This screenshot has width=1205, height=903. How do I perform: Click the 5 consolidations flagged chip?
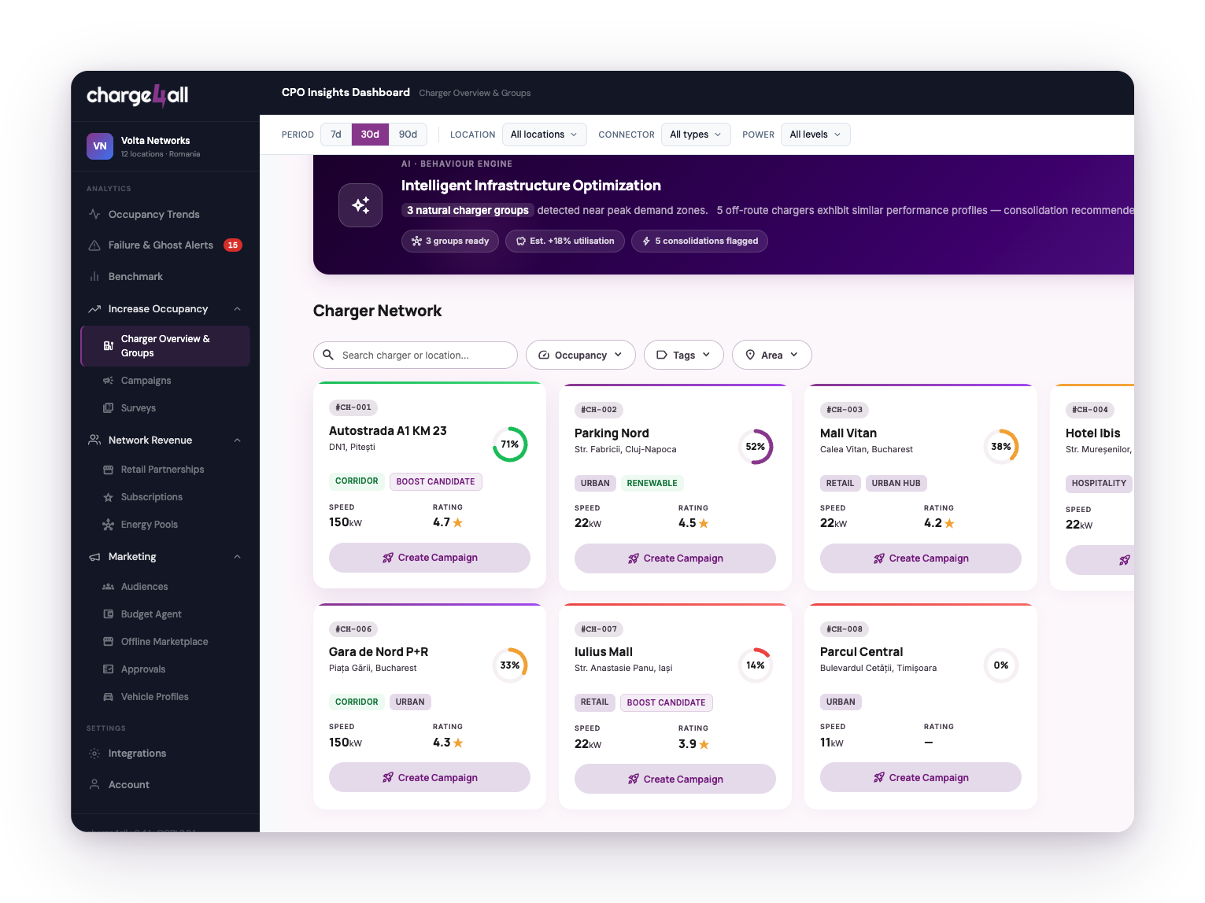point(700,241)
